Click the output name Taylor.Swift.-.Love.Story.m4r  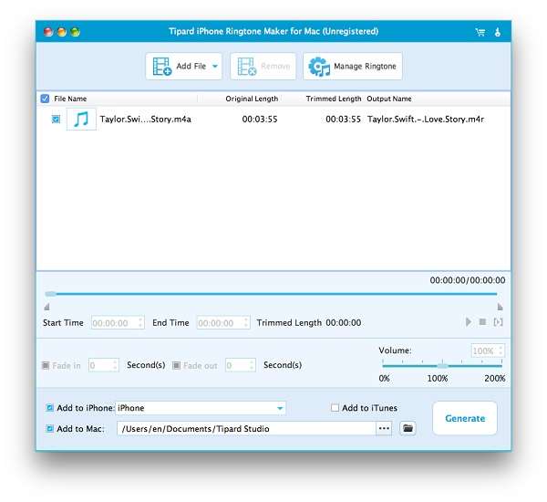click(426, 120)
